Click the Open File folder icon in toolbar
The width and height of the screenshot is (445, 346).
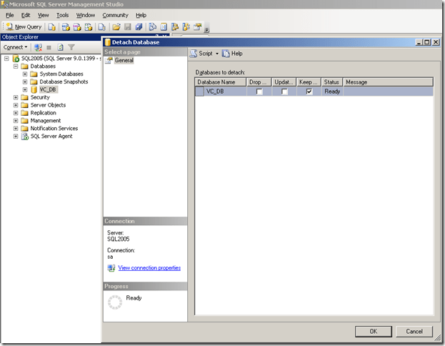[x=116, y=27]
